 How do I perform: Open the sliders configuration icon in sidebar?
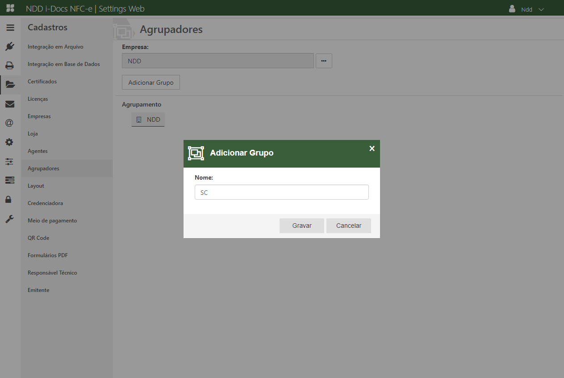(x=10, y=161)
